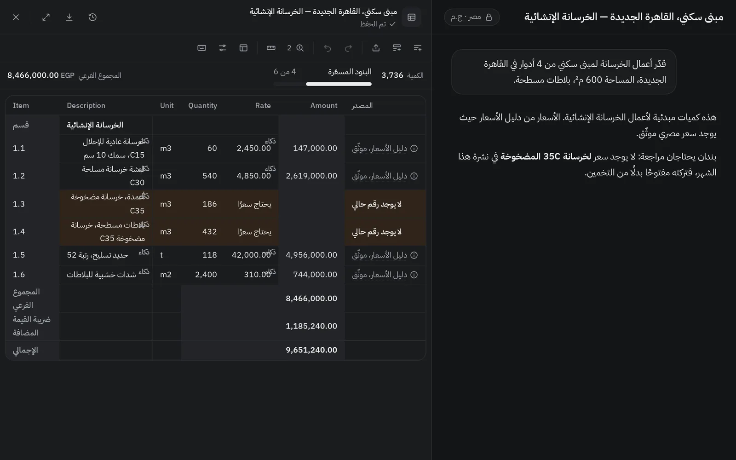Image resolution: width=736 pixels, height=460 pixels.
Task: Select amount 744,000.00 in row 1.6
Action: [311, 275]
